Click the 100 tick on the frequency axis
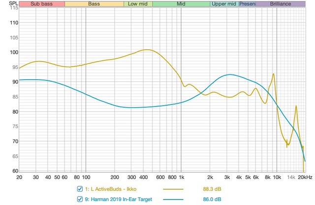This screenshot has width=315, height=205. 86,177
